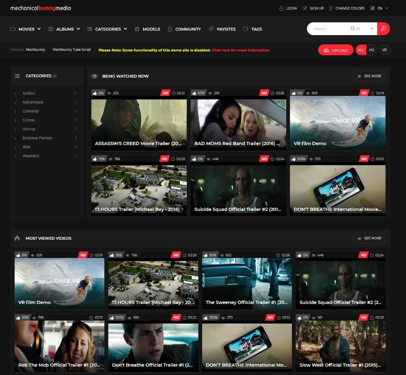Switch to the HD video filter
Viewport: 406px width, 375px height.
coord(371,50)
